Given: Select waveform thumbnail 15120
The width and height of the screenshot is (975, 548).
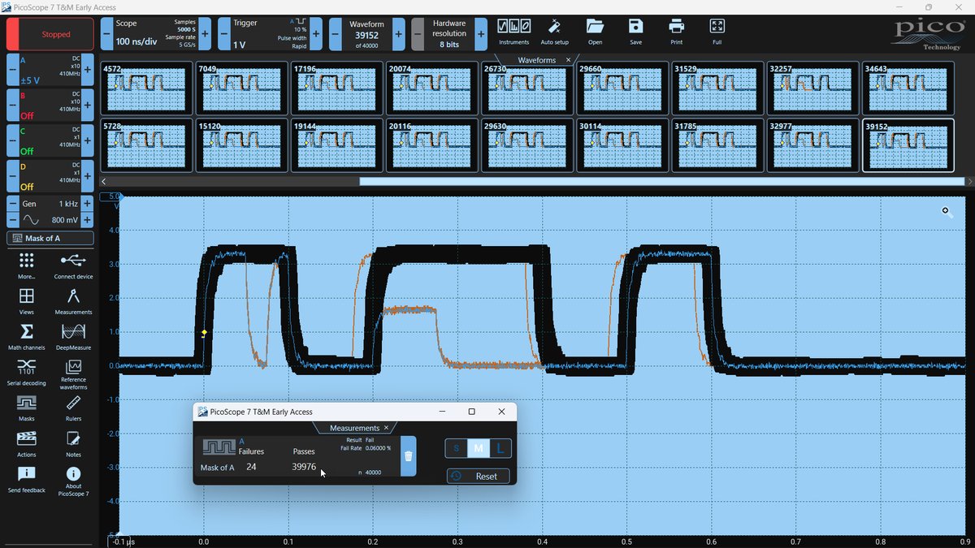Looking at the screenshot, I should pyautogui.click(x=241, y=146).
